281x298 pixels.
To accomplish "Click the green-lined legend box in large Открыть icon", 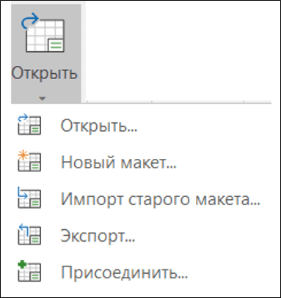I will point(56,45).
